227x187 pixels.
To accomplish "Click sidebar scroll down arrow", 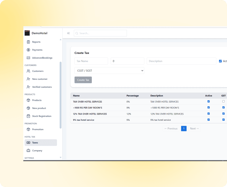I will [61, 158].
